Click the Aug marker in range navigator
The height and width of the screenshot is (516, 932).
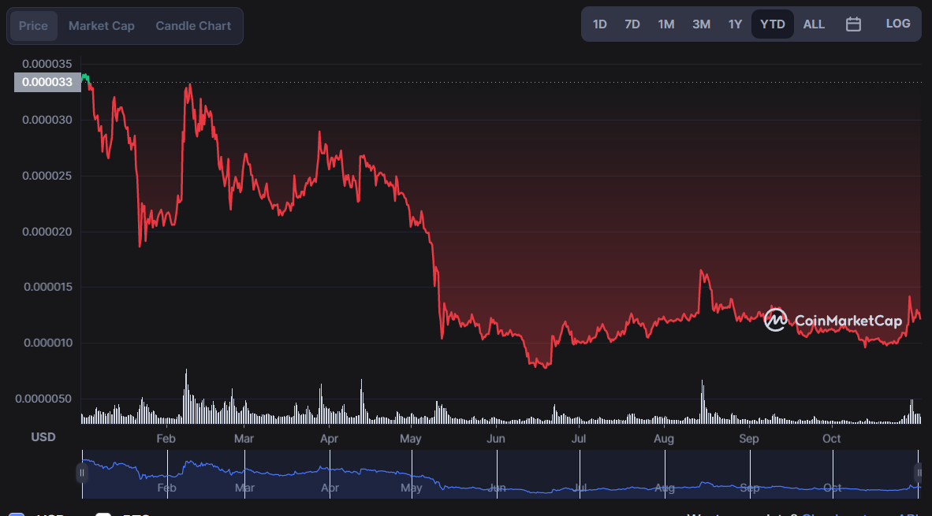point(664,488)
